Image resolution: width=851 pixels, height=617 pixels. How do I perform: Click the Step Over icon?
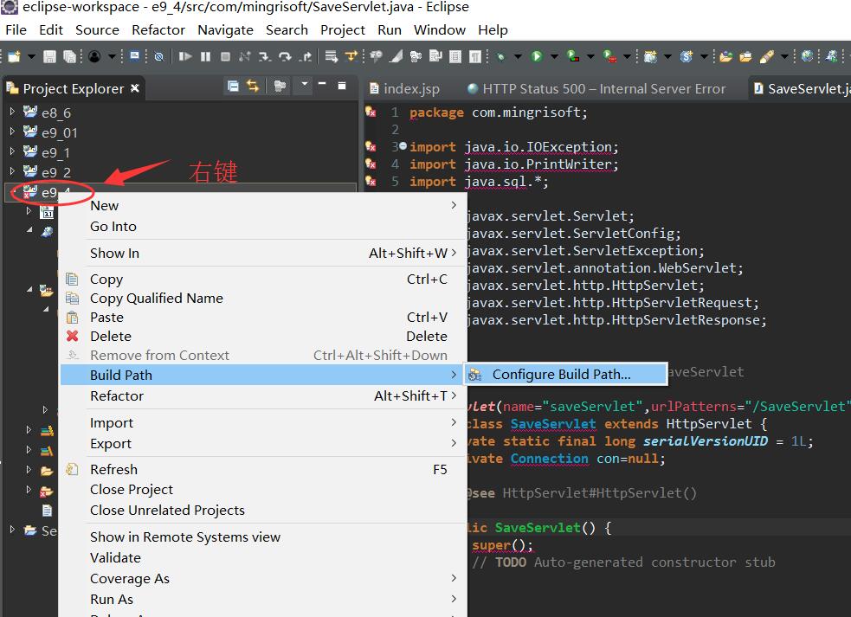click(285, 56)
